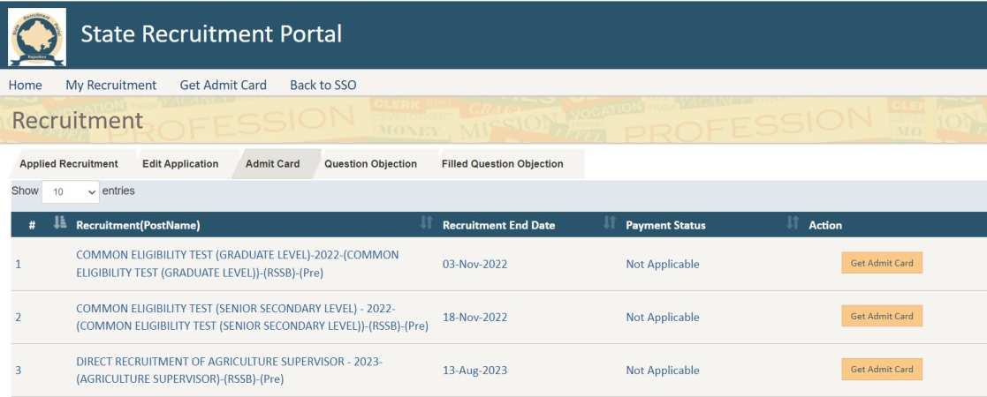The image size is (987, 397).
Task: Open Get Admit Card in navigation bar
Action: 223,85
